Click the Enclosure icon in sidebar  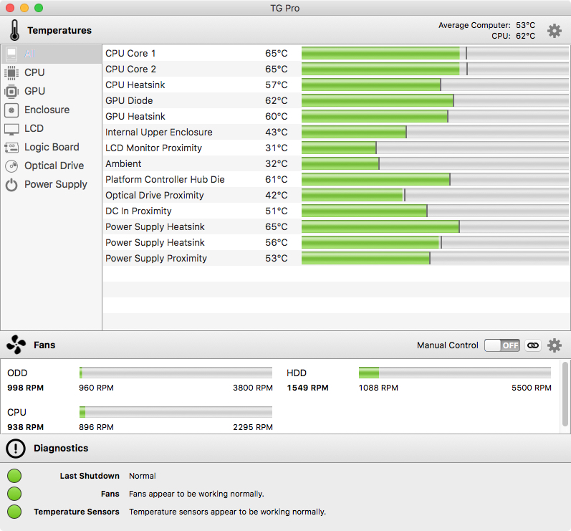pos(11,110)
